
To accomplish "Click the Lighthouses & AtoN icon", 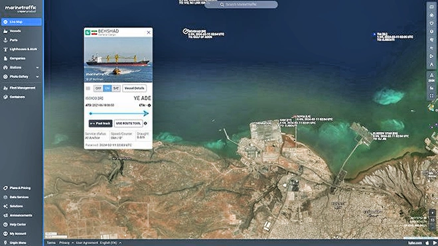I will 5,50.
